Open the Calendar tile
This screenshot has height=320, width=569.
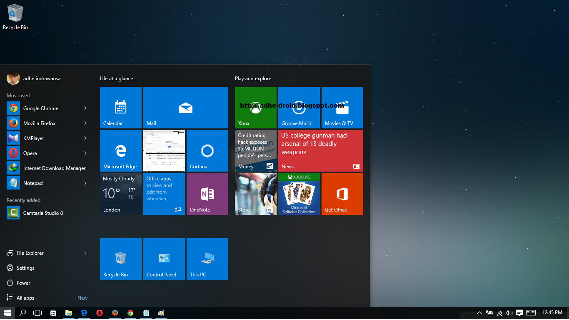click(x=121, y=108)
